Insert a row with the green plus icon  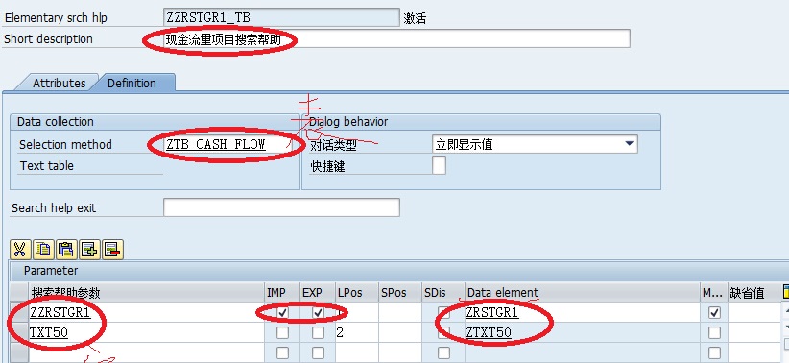coord(89,250)
